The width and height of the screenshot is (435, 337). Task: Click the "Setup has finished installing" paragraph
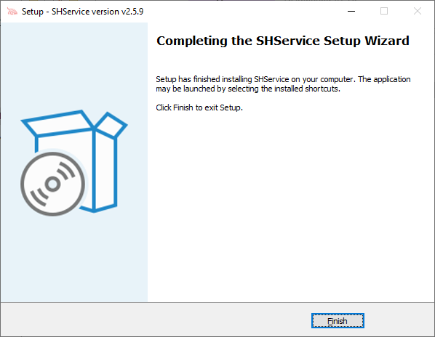283,84
